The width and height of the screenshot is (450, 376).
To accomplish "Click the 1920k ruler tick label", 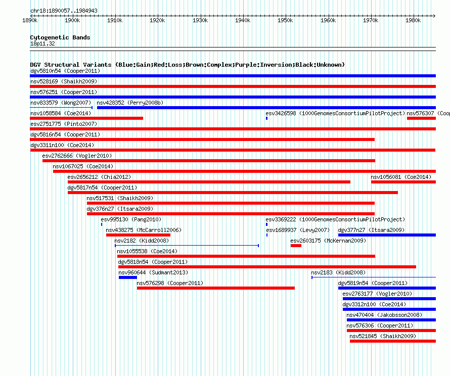I will click(157, 20).
